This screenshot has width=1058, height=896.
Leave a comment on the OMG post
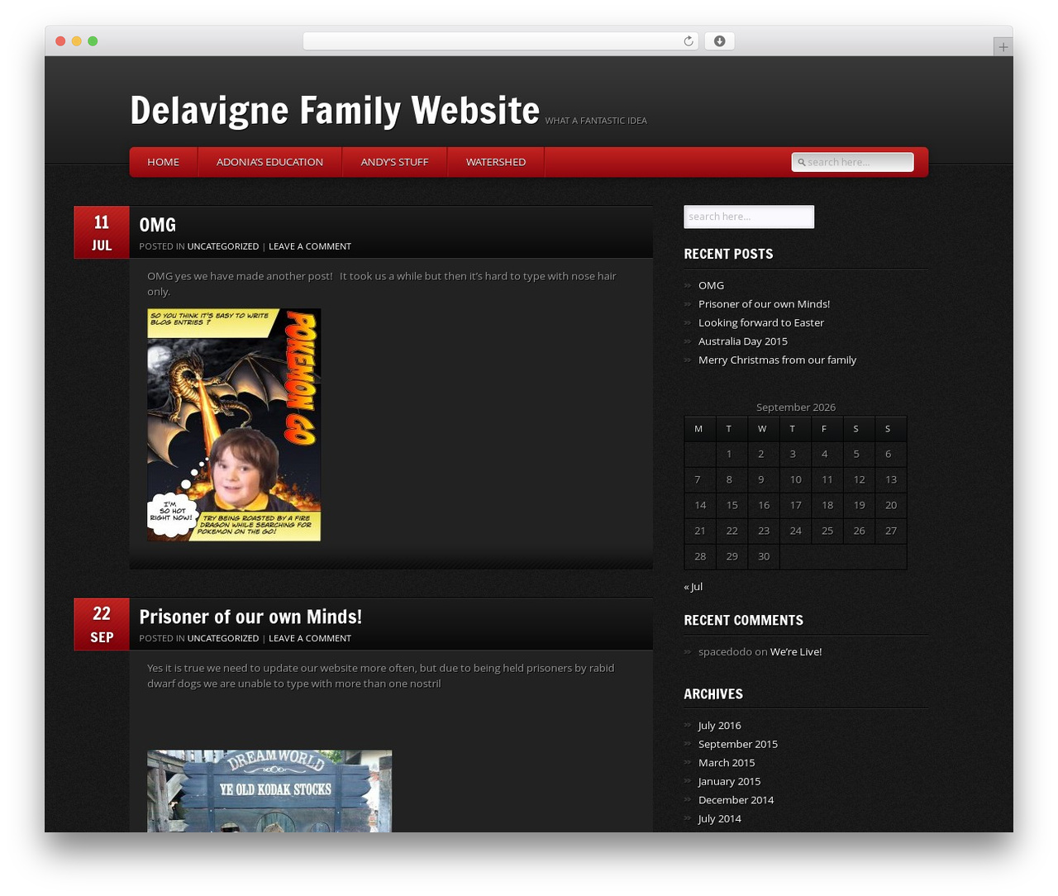(x=310, y=246)
